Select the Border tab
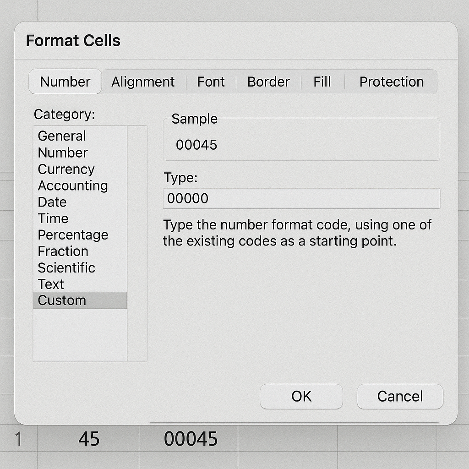 click(x=268, y=82)
